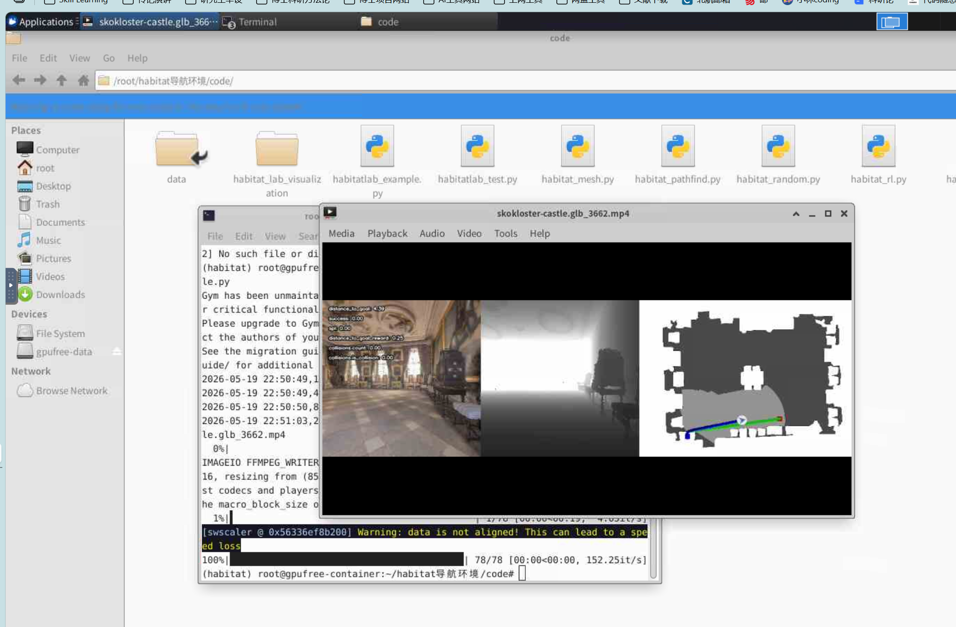Open the Media menu in video player
The height and width of the screenshot is (627, 956).
(x=342, y=233)
